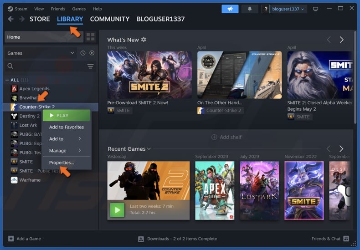The image size is (360, 250).
Task: Click Add shelf
Action: click(226, 137)
